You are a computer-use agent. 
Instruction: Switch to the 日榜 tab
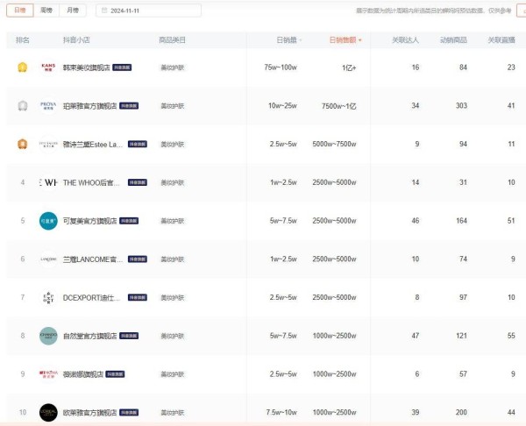pyautogui.click(x=20, y=11)
